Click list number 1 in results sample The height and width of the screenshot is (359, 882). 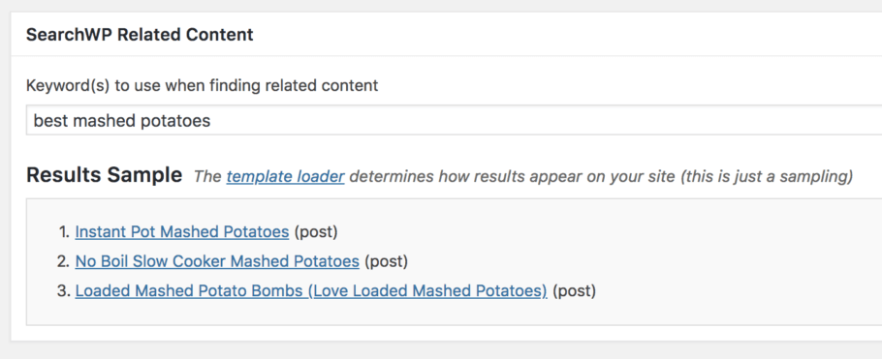coord(64,231)
